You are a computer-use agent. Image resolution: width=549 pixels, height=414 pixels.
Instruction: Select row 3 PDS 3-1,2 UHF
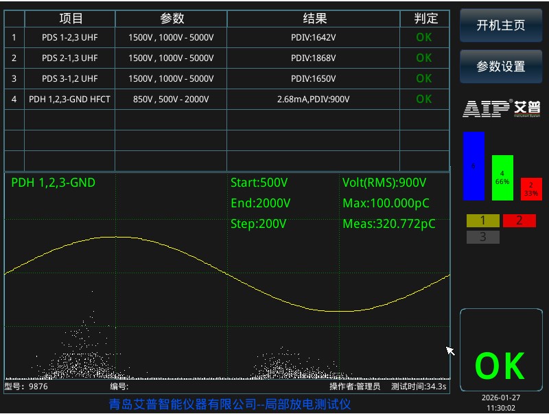pos(226,78)
